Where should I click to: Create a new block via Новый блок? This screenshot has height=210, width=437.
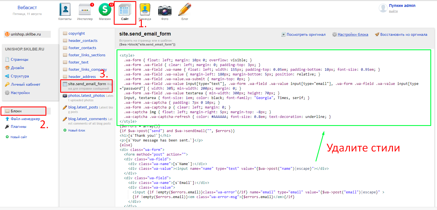pyautogui.click(x=77, y=130)
